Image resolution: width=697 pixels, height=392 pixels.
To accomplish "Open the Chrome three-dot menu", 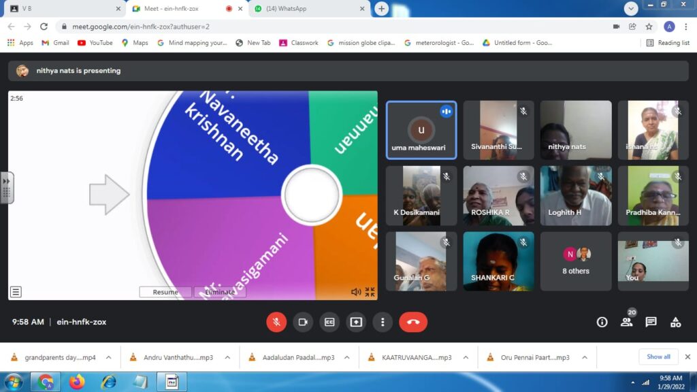I will click(x=684, y=26).
